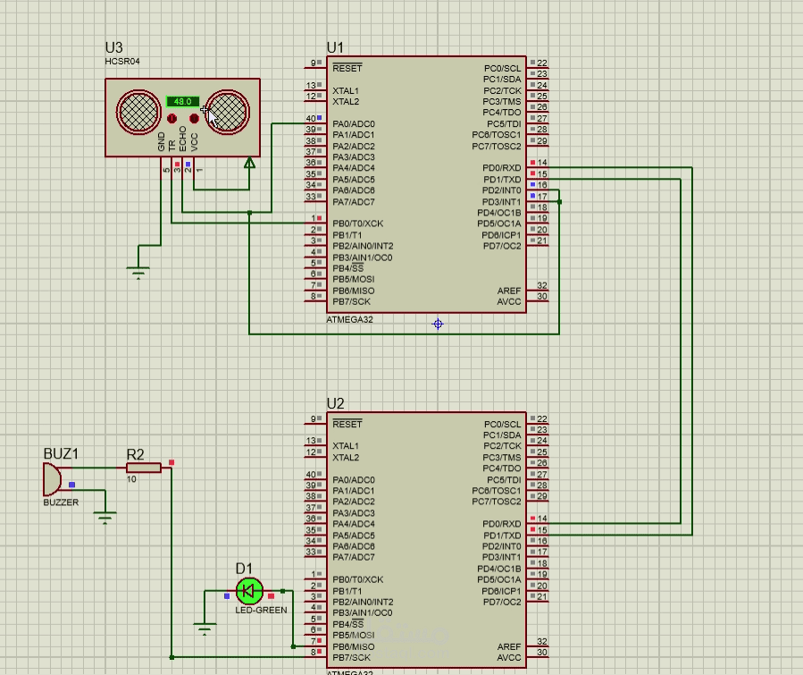Click the wire junction dot below R2 on PB7 wire
Image resolution: width=803 pixels, height=675 pixels.
tap(171, 657)
